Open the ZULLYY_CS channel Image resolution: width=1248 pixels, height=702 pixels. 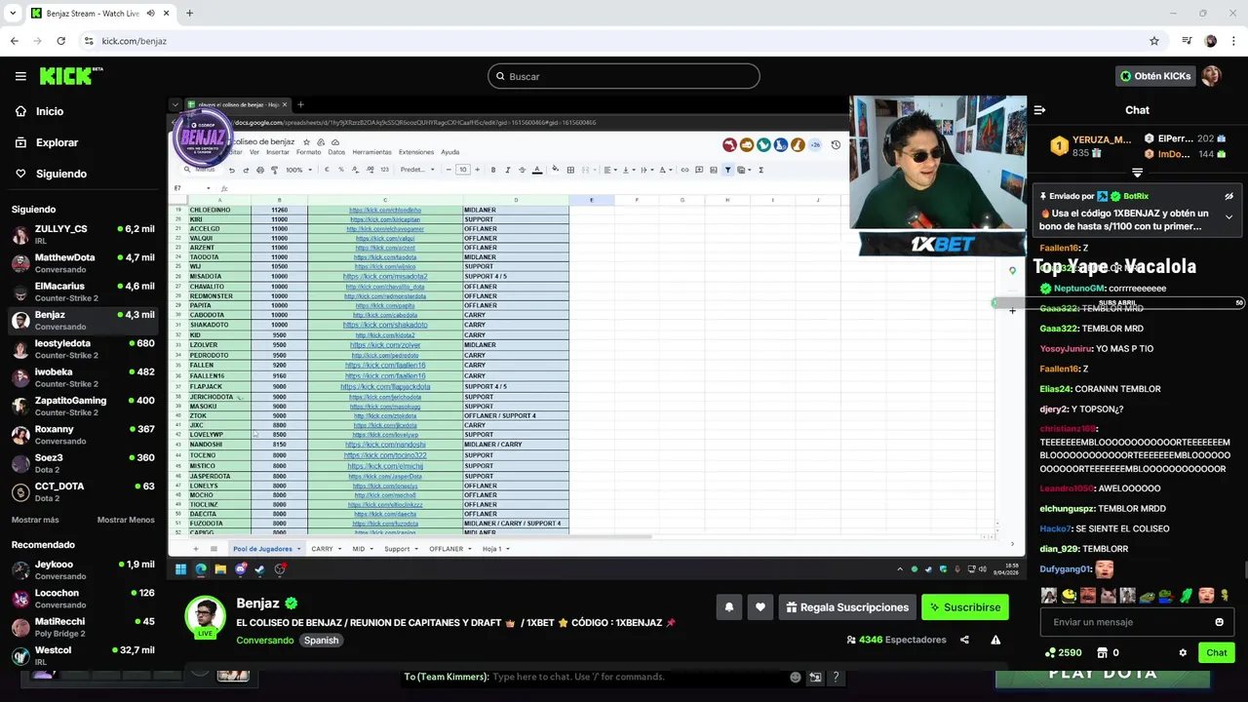pos(83,234)
